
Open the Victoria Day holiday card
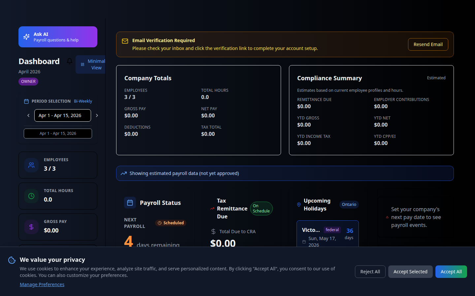(328, 234)
